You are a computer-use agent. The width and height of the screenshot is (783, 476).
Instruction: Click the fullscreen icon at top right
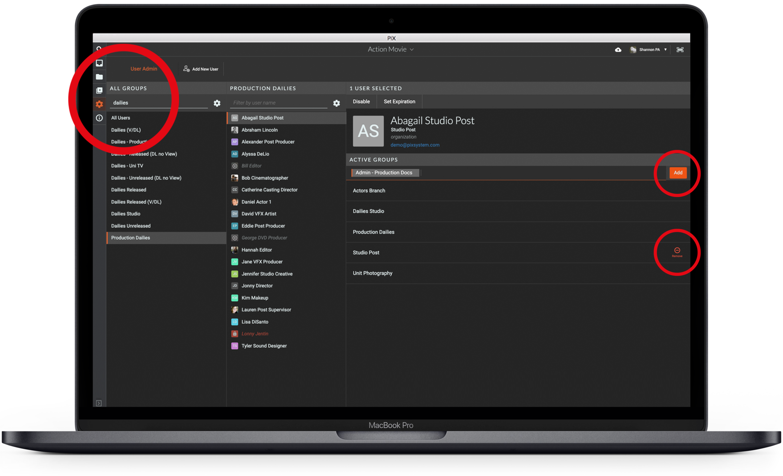coord(680,50)
